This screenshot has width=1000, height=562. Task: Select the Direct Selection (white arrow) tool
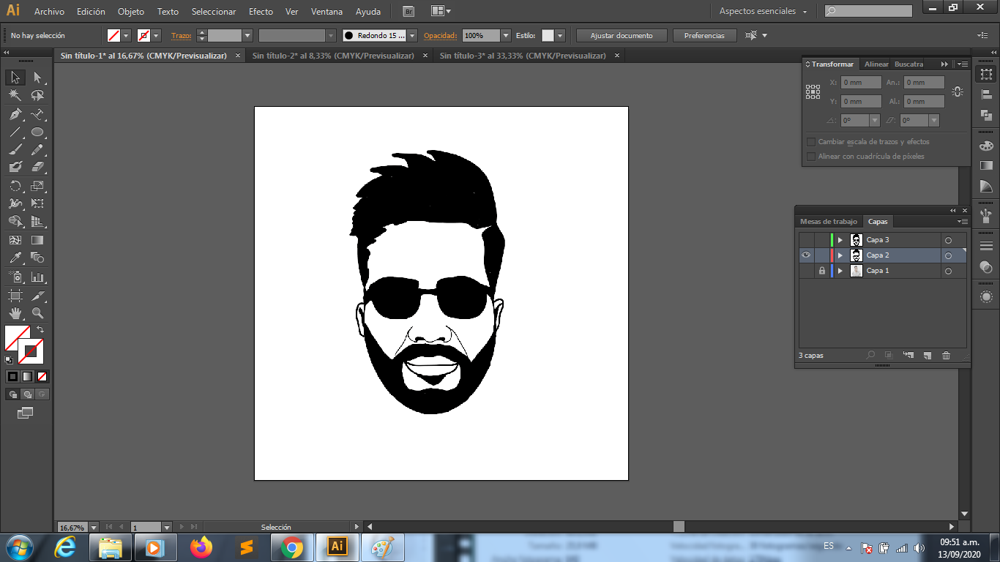coord(37,77)
